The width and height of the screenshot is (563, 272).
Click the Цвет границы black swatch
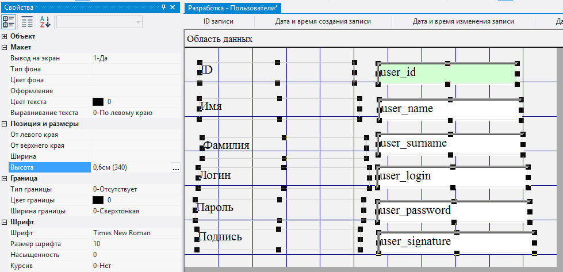click(x=98, y=200)
